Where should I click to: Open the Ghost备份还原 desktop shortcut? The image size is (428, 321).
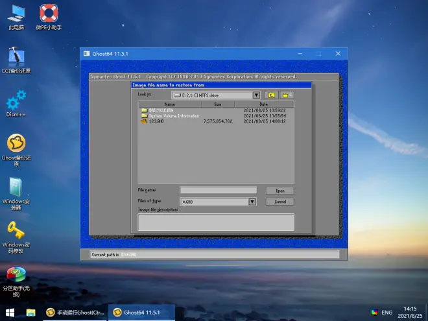click(x=16, y=150)
